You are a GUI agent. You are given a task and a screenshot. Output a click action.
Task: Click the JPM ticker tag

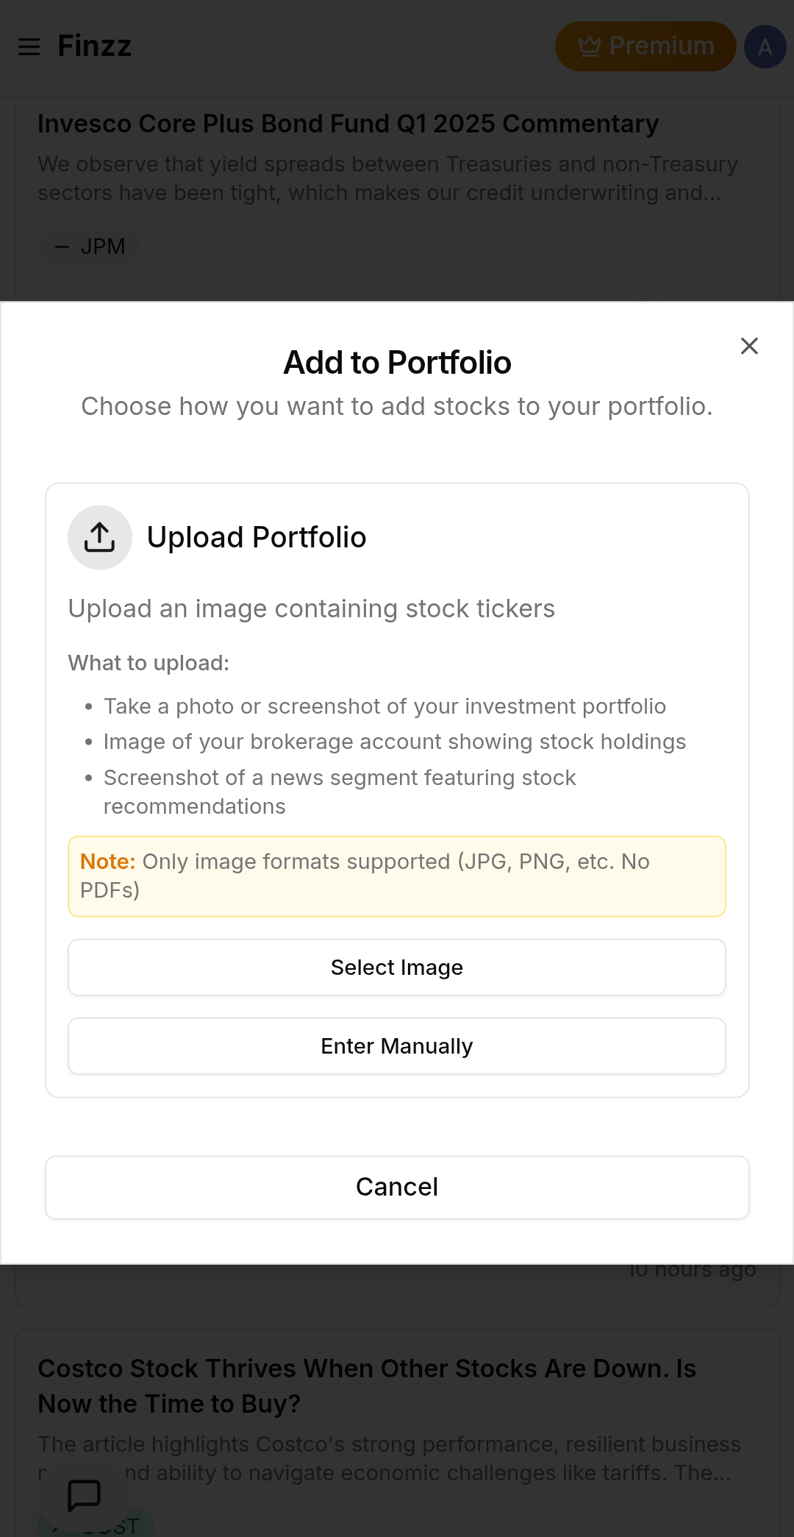[x=89, y=246]
